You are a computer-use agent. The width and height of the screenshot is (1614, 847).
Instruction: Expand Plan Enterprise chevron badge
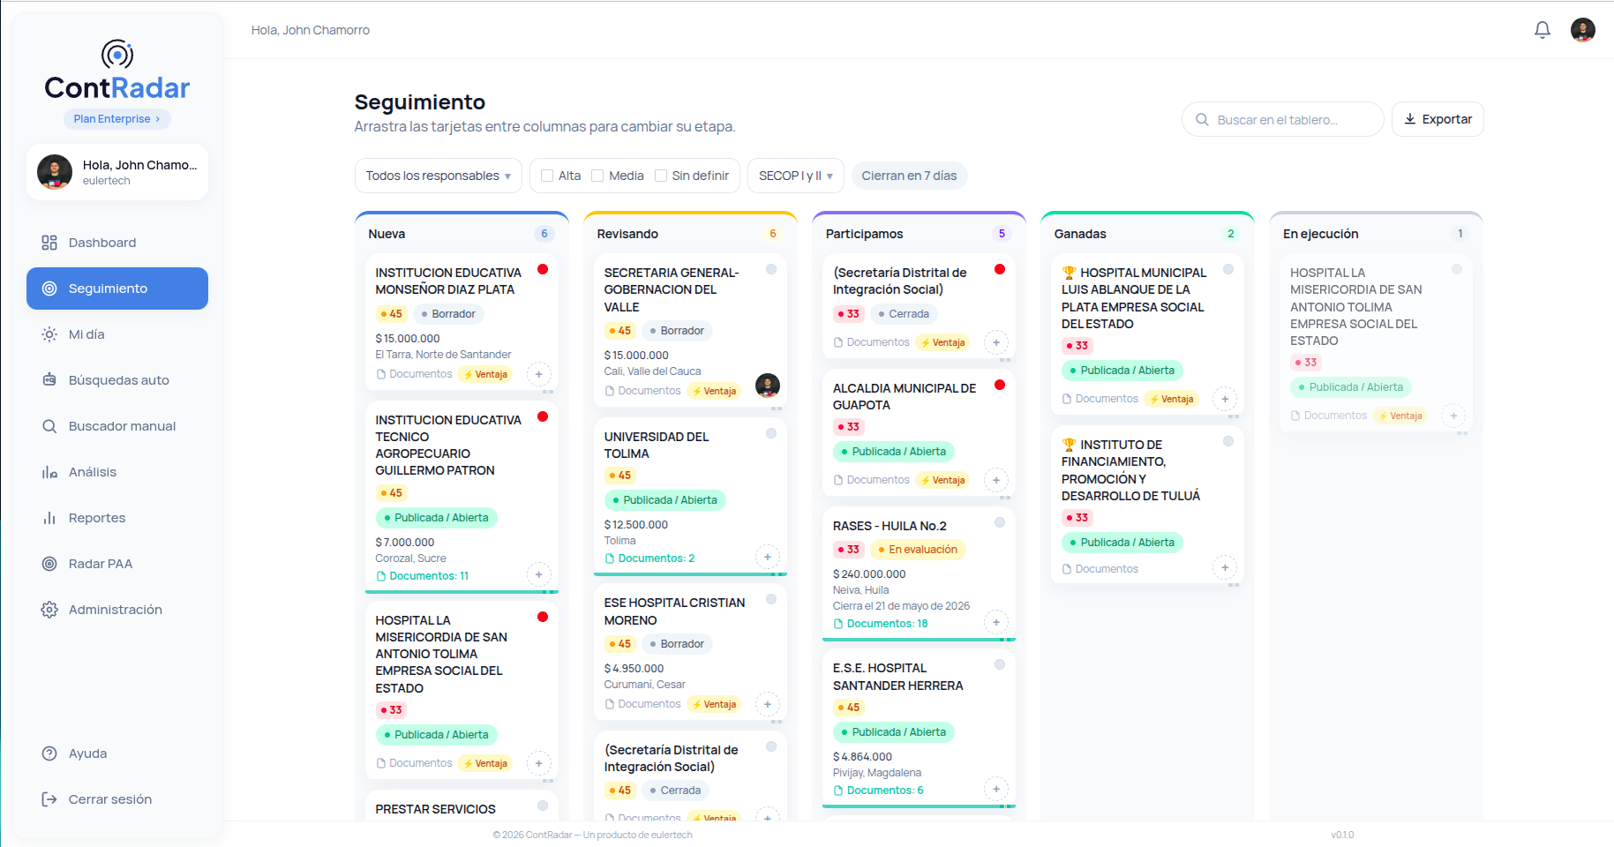click(117, 119)
